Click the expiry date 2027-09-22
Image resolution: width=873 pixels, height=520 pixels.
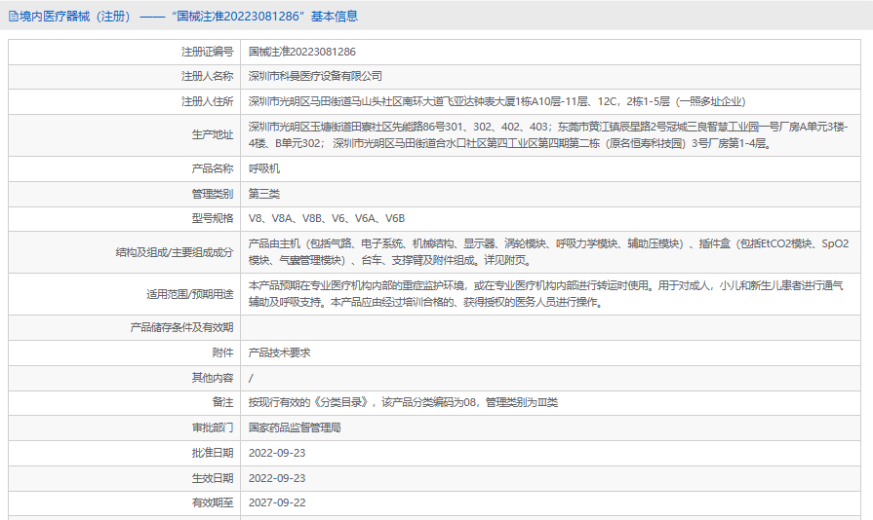coord(277,502)
